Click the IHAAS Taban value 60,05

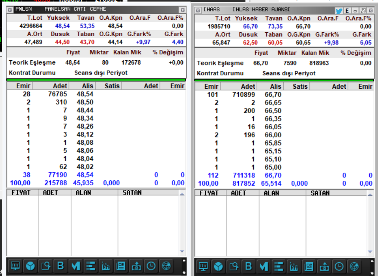pos(275,43)
